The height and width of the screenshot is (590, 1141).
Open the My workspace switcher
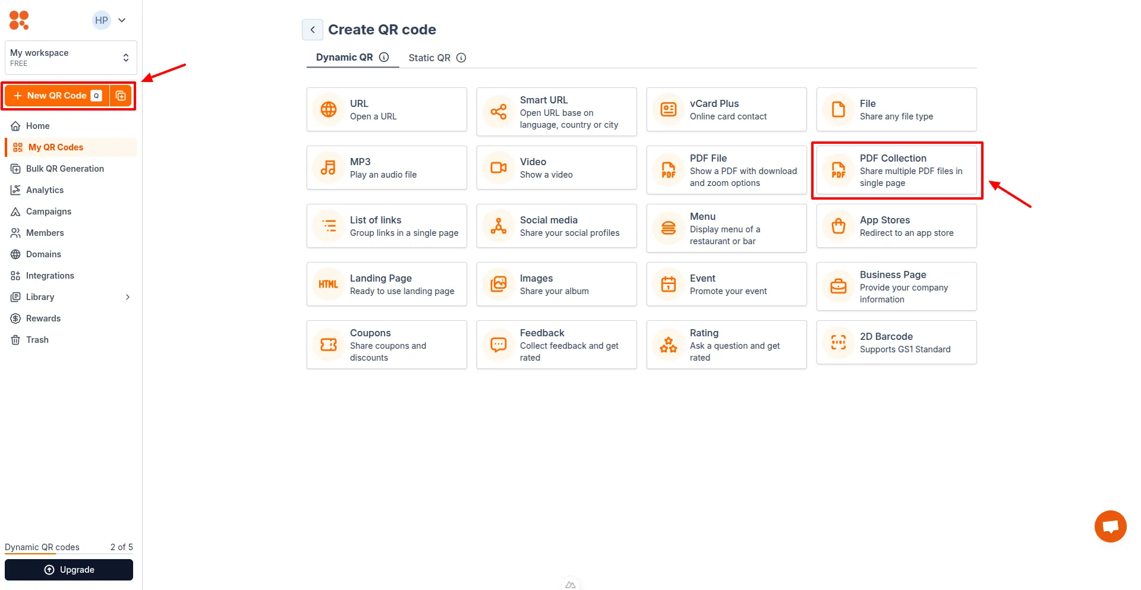point(71,58)
